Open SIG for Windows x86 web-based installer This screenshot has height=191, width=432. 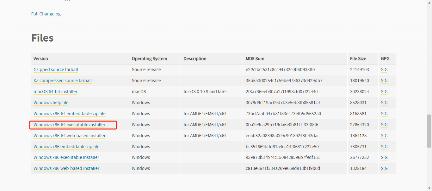pos(384,168)
